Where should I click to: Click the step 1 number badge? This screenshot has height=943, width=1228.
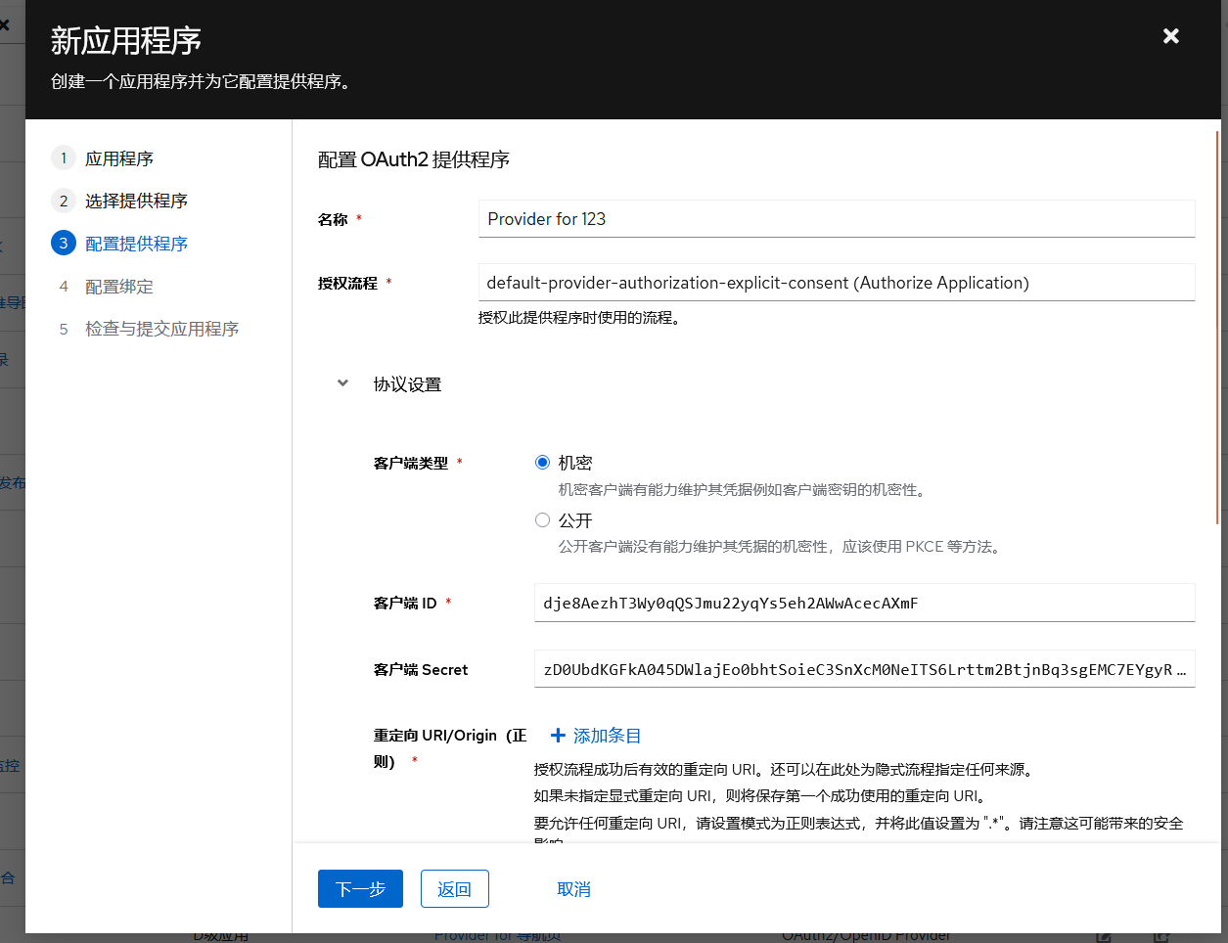(x=64, y=158)
